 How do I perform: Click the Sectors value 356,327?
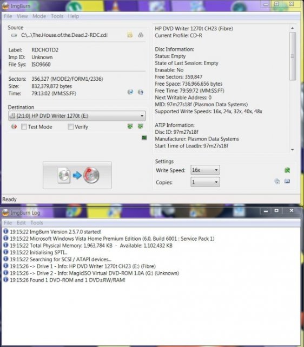tap(40, 79)
